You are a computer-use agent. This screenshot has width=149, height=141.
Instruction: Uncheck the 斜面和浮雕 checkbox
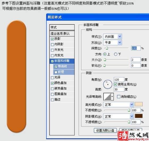pos(52,61)
